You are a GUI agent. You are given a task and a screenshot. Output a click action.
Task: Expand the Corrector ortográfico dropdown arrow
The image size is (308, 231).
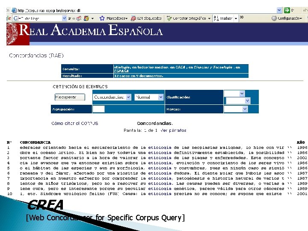click(209, 18)
